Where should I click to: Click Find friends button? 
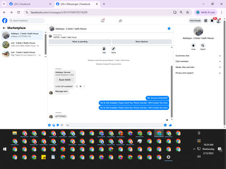195,21
